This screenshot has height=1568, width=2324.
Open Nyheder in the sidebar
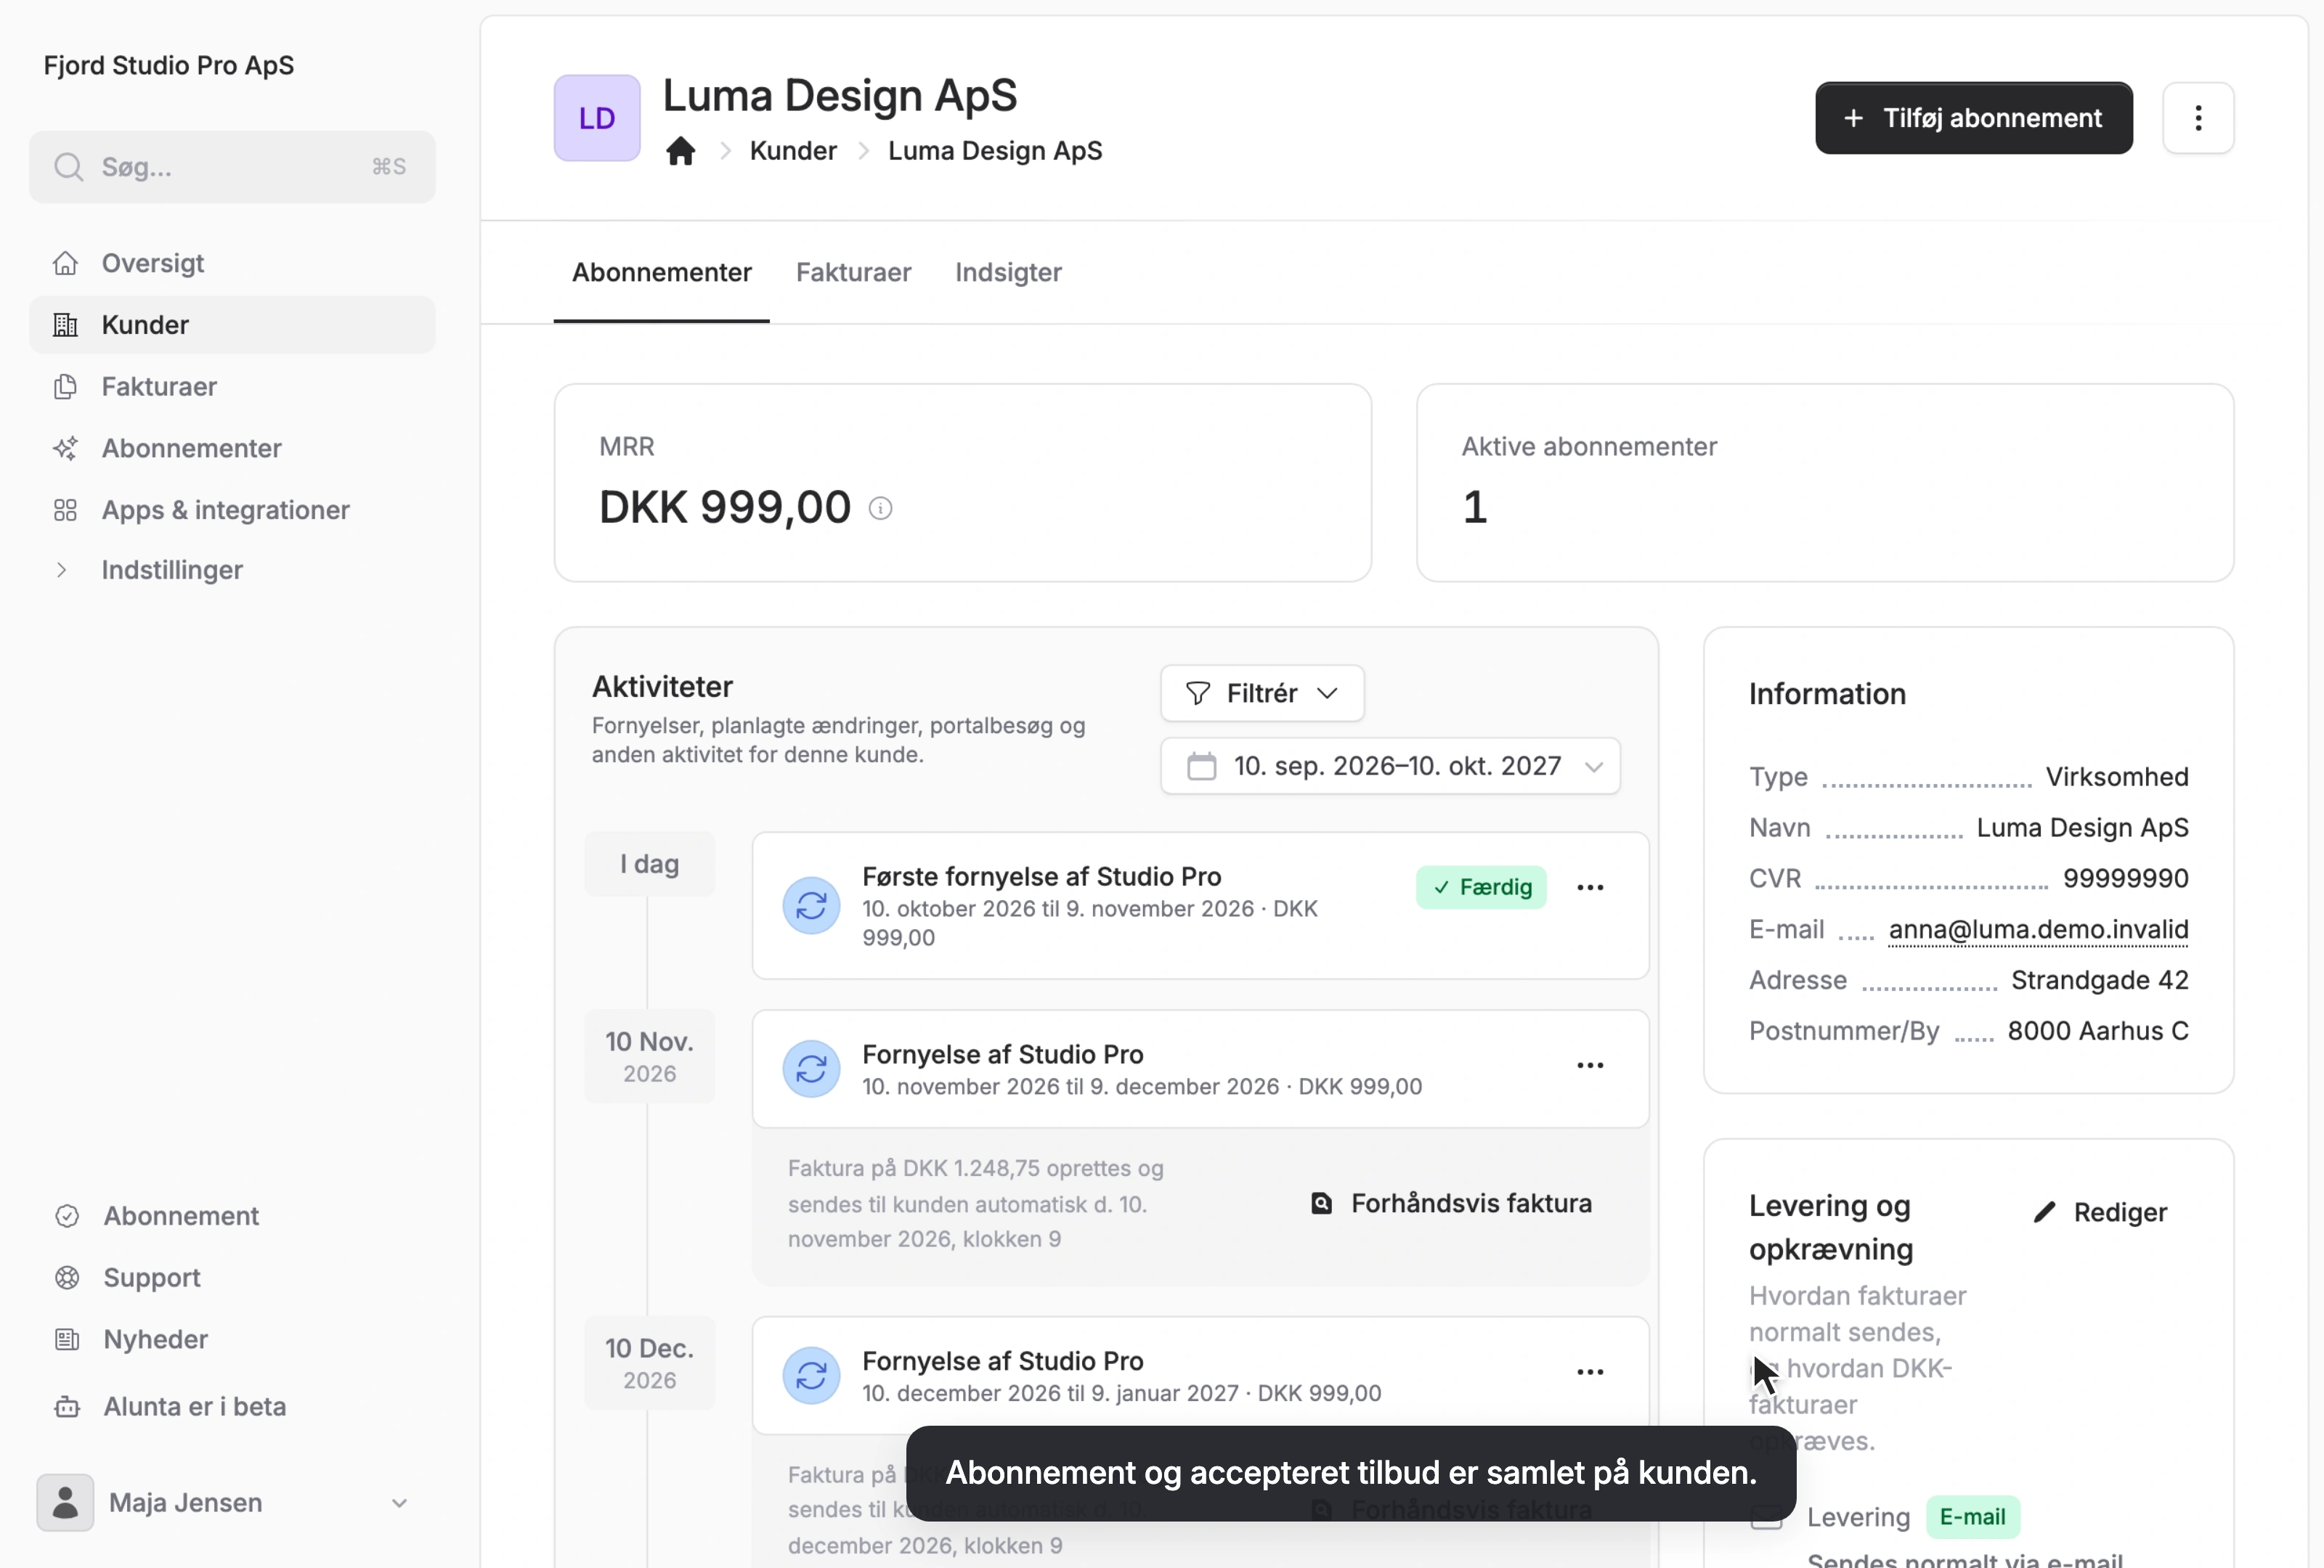pyautogui.click(x=232, y=1339)
